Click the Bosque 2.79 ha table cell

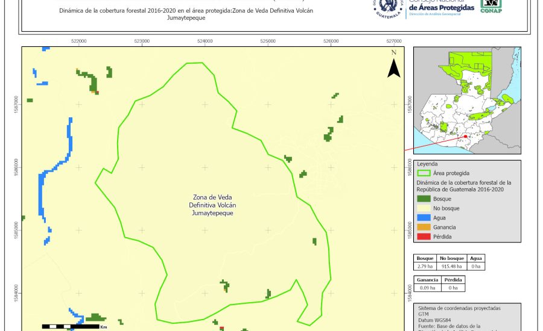pos(426,266)
